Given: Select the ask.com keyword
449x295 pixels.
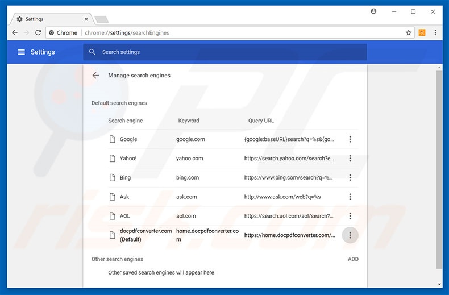Looking at the screenshot, I should pyautogui.click(x=186, y=197).
